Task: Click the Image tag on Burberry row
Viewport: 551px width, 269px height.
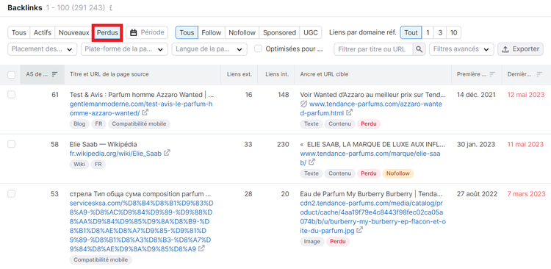Action: pyautogui.click(x=312, y=242)
